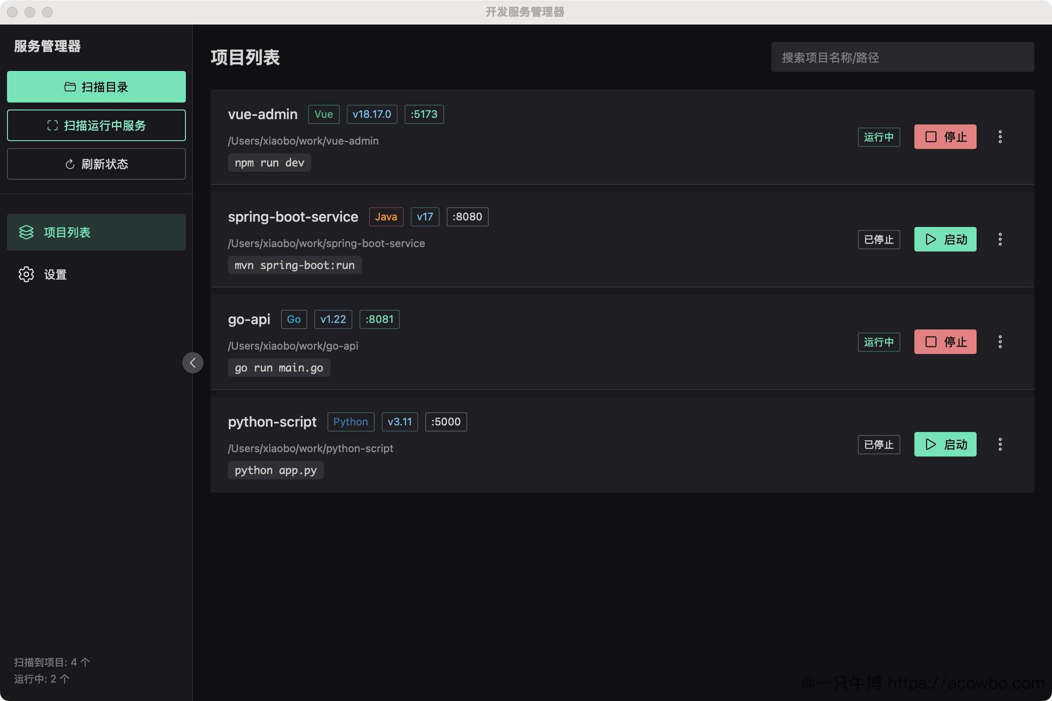Click the python app.py command
The width and height of the screenshot is (1052, 701).
276,470
